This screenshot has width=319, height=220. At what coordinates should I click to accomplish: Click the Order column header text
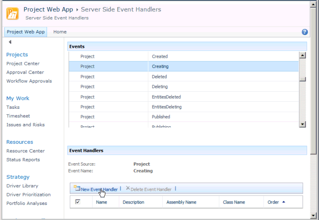pos(273,202)
